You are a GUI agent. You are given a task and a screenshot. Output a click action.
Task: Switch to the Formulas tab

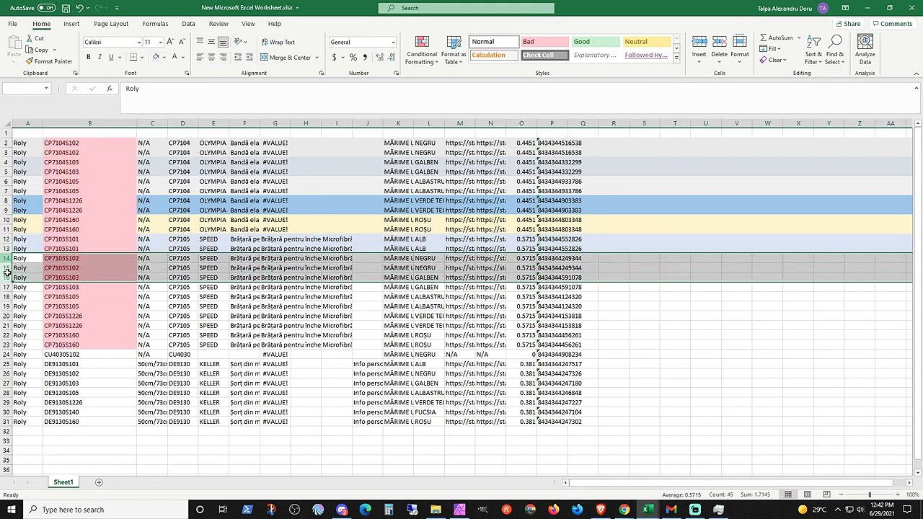[155, 24]
